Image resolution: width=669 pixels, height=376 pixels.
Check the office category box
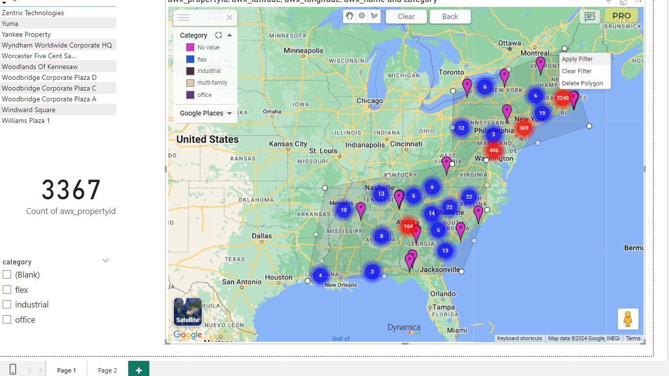(7, 320)
